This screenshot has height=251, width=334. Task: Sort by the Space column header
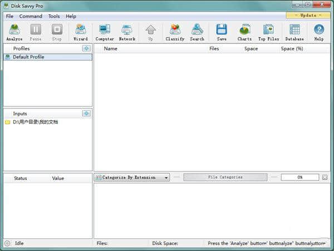click(x=251, y=49)
